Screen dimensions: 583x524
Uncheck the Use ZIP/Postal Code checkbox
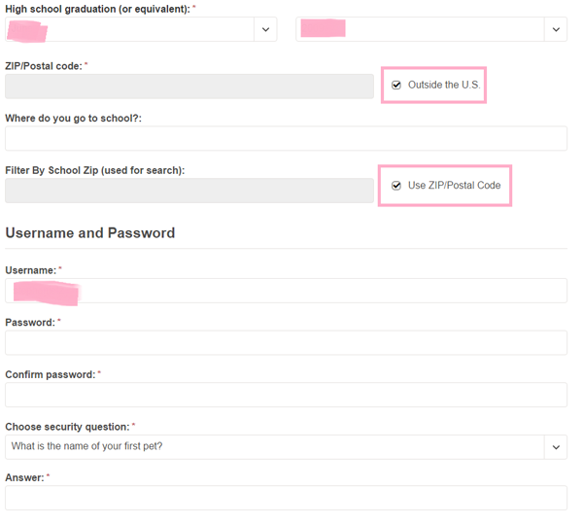[396, 186]
